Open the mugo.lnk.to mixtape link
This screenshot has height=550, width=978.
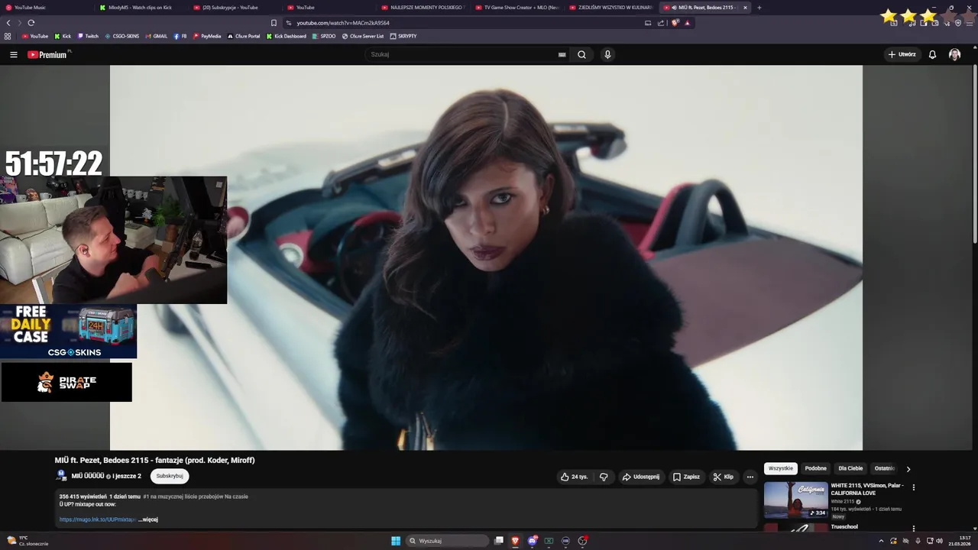coord(97,519)
